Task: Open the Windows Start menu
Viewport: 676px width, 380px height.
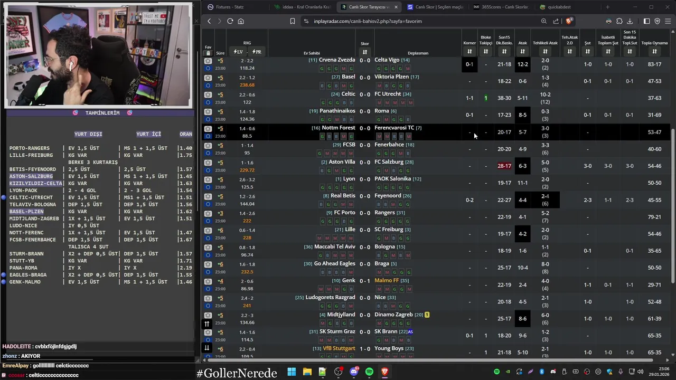Action: pyautogui.click(x=292, y=372)
